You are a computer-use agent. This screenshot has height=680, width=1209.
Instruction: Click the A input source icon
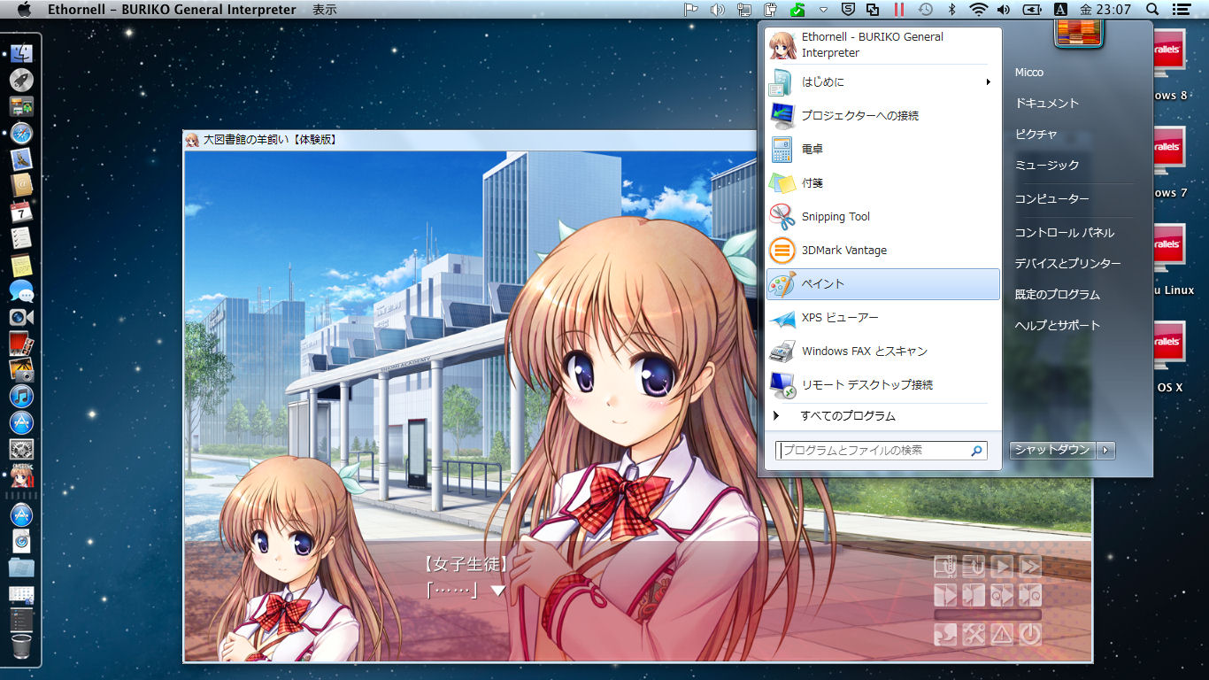(x=1060, y=10)
